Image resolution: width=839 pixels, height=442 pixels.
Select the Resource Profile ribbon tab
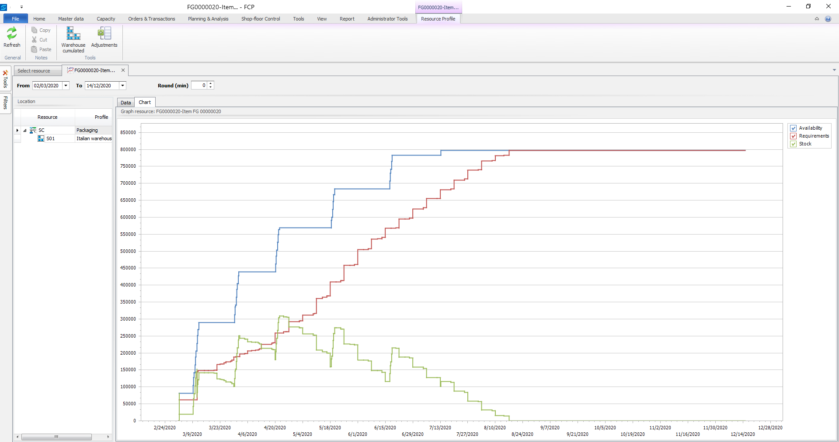coord(438,19)
